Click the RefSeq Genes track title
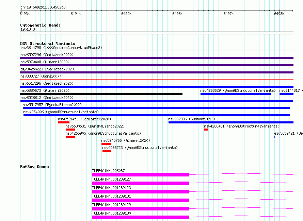The width and height of the screenshot is (303, 221). click(34, 167)
